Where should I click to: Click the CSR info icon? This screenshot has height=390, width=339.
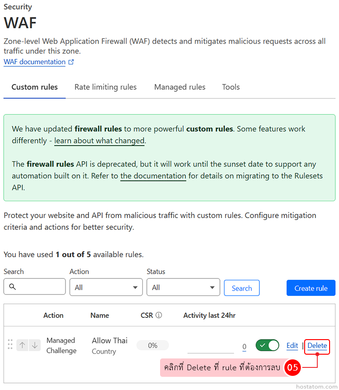(x=159, y=315)
